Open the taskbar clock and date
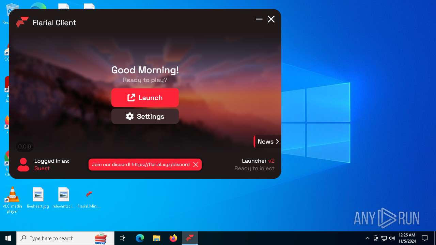This screenshot has height=245, width=436. [407, 238]
